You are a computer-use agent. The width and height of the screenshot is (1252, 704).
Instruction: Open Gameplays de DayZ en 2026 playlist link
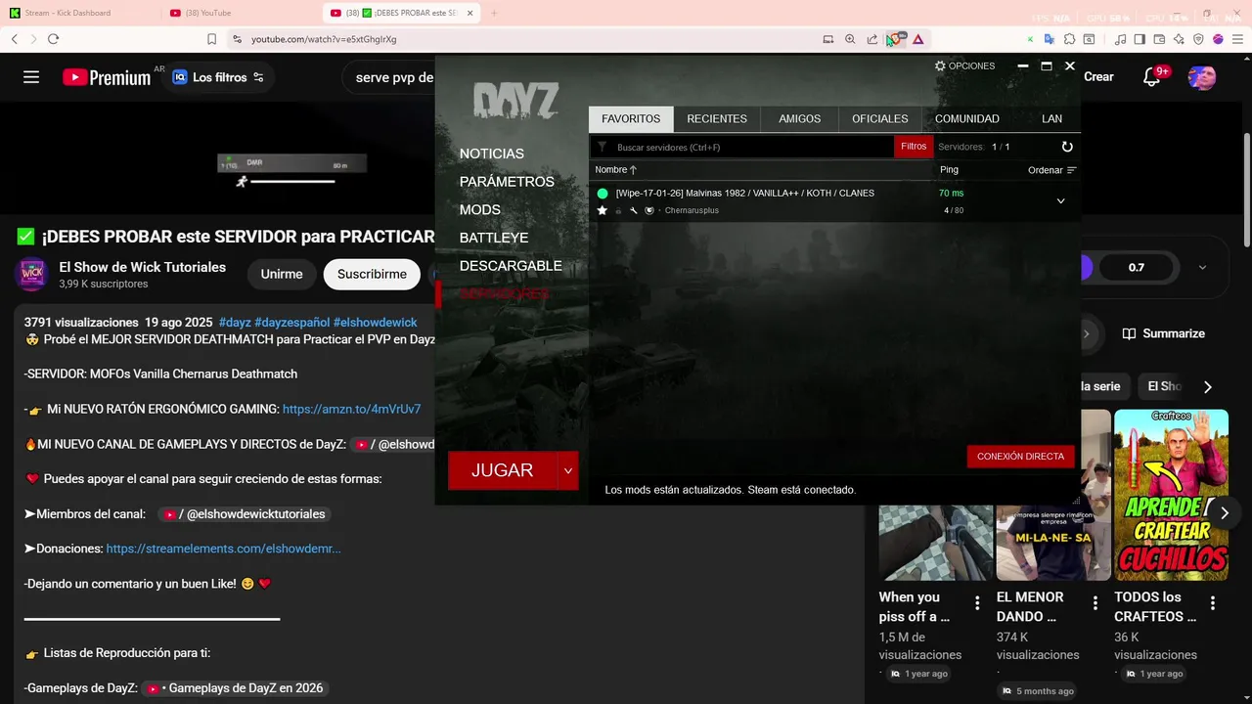(x=234, y=688)
